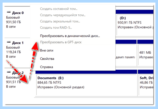158x109 pixels.
Task: Click Создать чередующийся том entry
Action: click(x=63, y=15)
